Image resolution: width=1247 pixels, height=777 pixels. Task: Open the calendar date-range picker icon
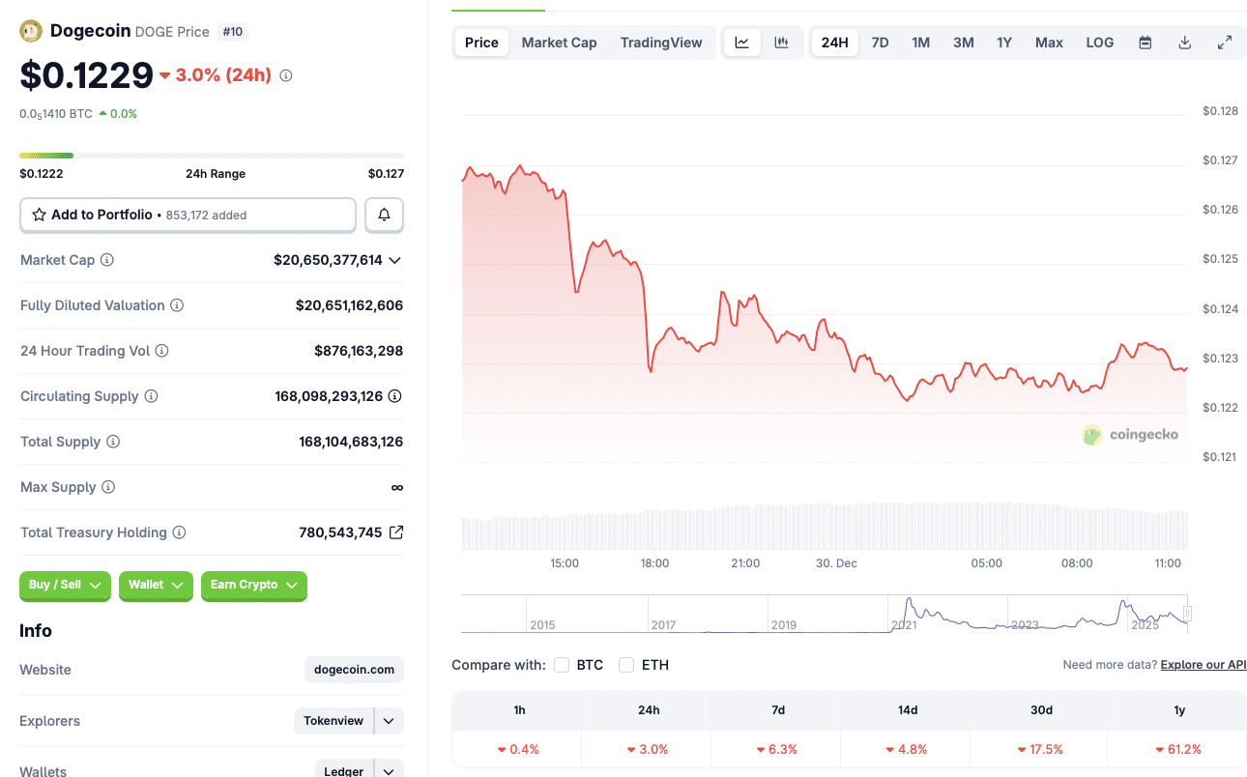coord(1145,43)
